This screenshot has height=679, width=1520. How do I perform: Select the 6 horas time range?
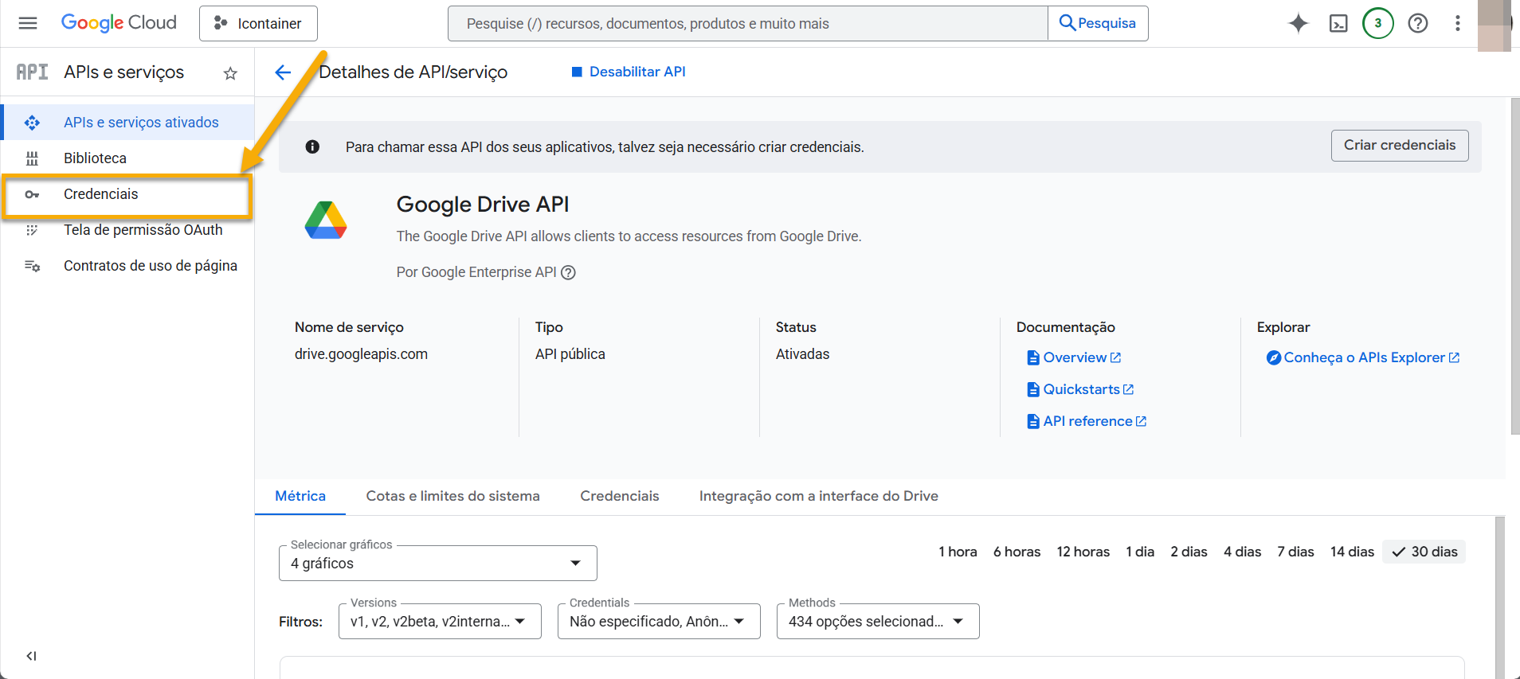(x=1017, y=552)
